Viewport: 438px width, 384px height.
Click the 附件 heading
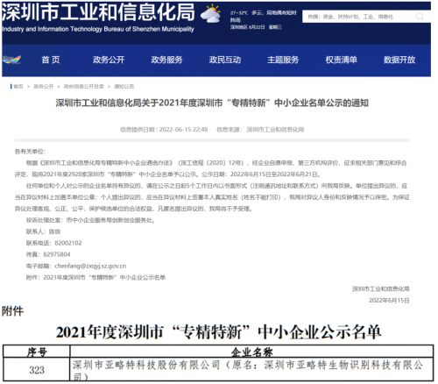[12, 311]
